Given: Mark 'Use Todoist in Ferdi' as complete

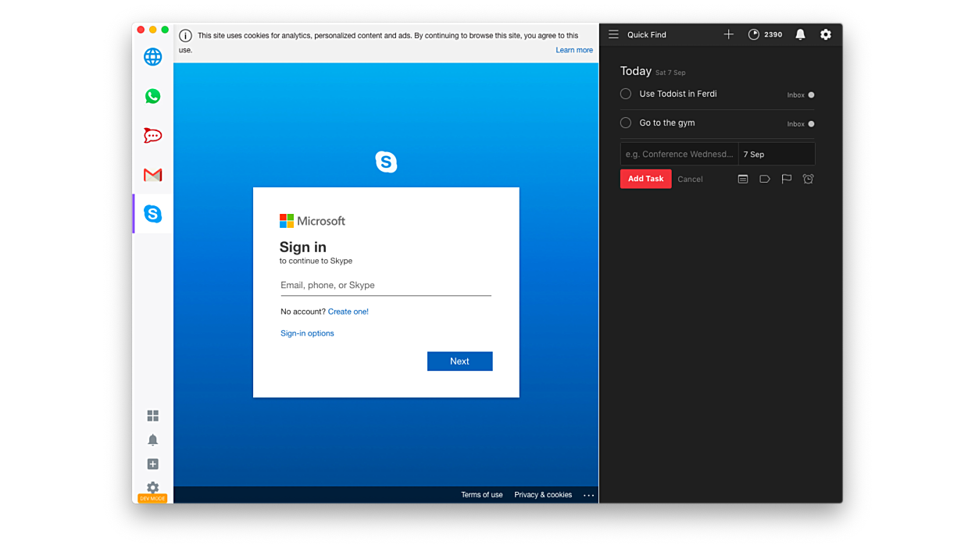Looking at the screenshot, I should [x=626, y=94].
